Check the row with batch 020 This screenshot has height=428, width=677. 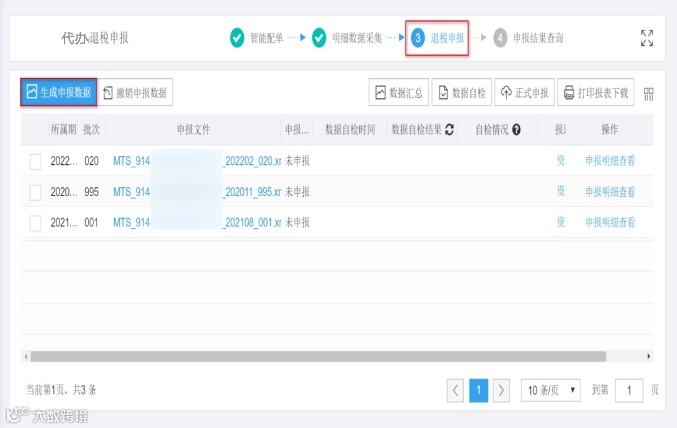[35, 162]
